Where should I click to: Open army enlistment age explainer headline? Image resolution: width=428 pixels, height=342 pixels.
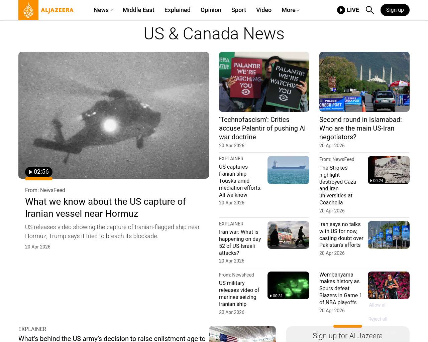coord(112,338)
